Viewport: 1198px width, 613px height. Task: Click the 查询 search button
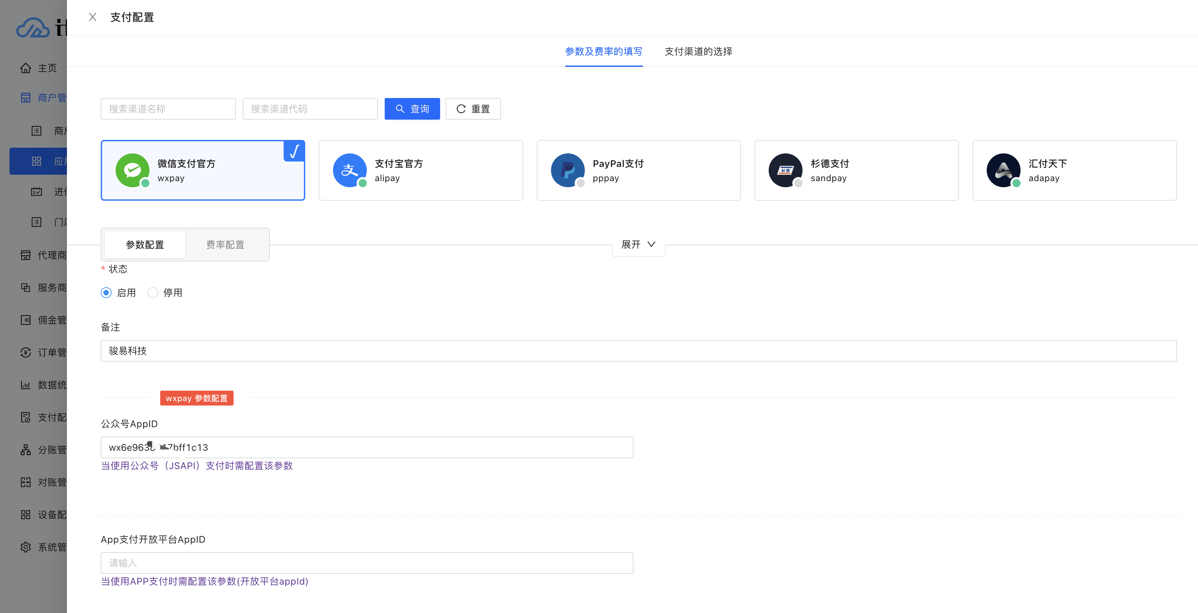coord(412,109)
